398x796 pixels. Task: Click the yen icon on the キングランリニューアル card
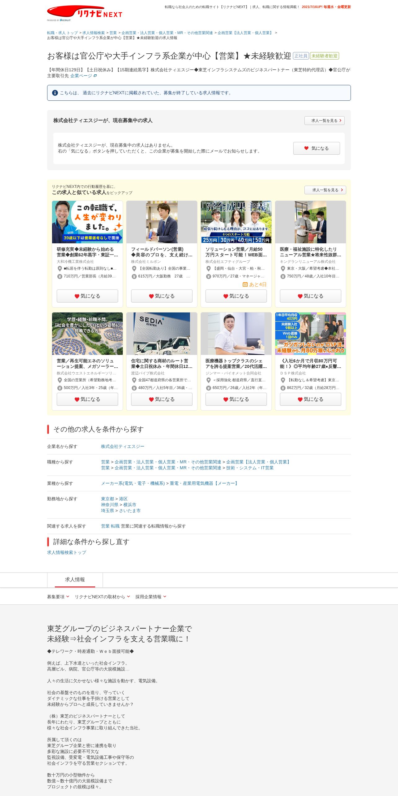283,276
